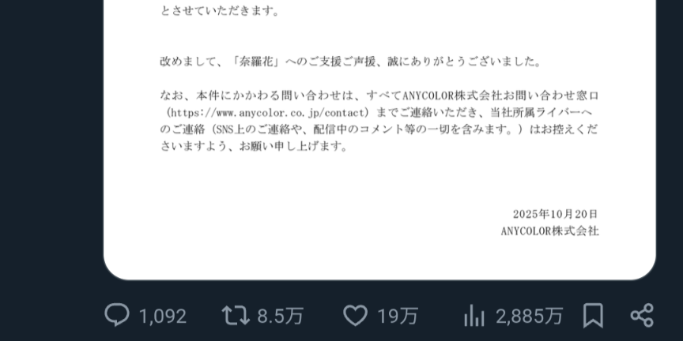The image size is (683, 341).
Task: Click the date 2025年10月20日
Action: (x=555, y=214)
